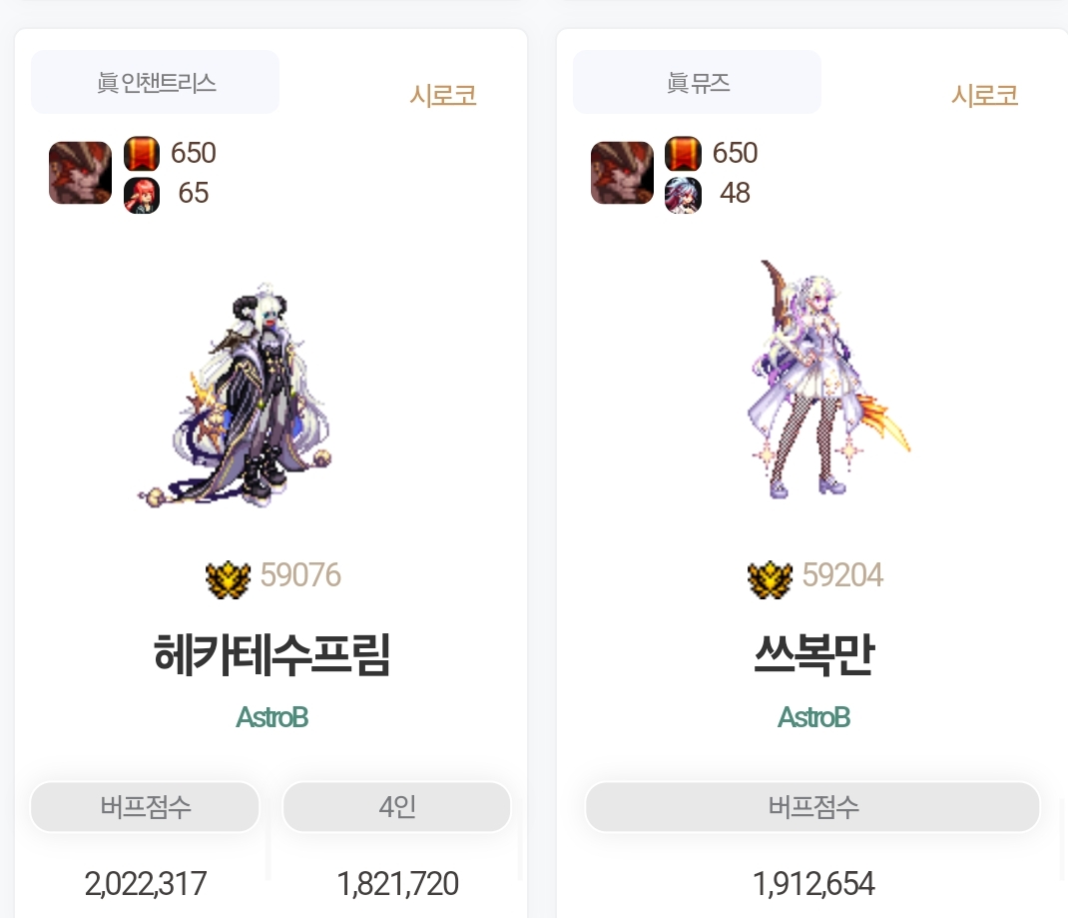Click the red equipment icon next to 650 on the left card
The height and width of the screenshot is (918, 1068).
(x=142, y=154)
